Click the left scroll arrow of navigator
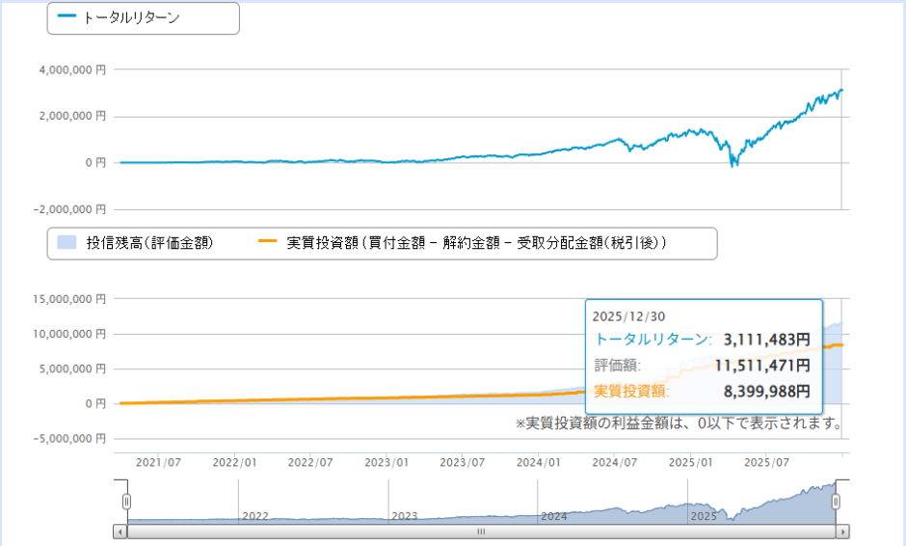Viewport: 906px width, 546px height. (120, 532)
